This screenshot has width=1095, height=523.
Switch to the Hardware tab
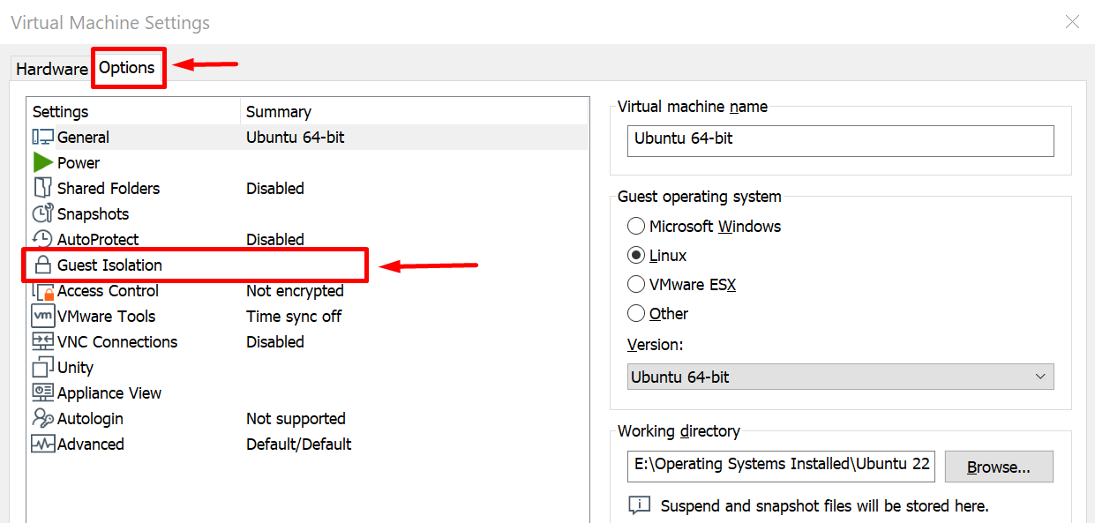(52, 70)
